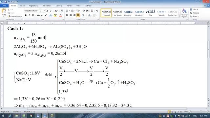The height and width of the screenshot is (118, 210).
Task: Insert a numbered list
Action: (x=72, y=11)
